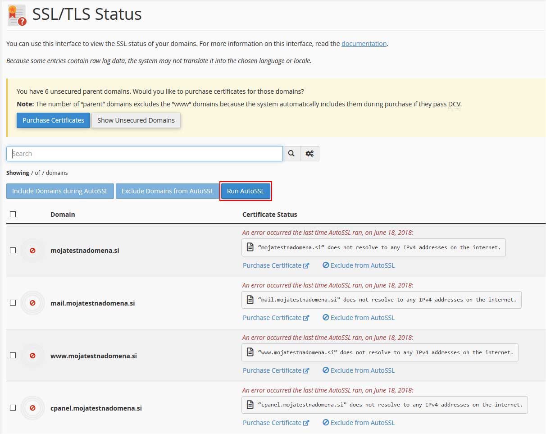Toggle the select-all domains checkbox in header
Screen dimensions: 546x434
coord(13,215)
